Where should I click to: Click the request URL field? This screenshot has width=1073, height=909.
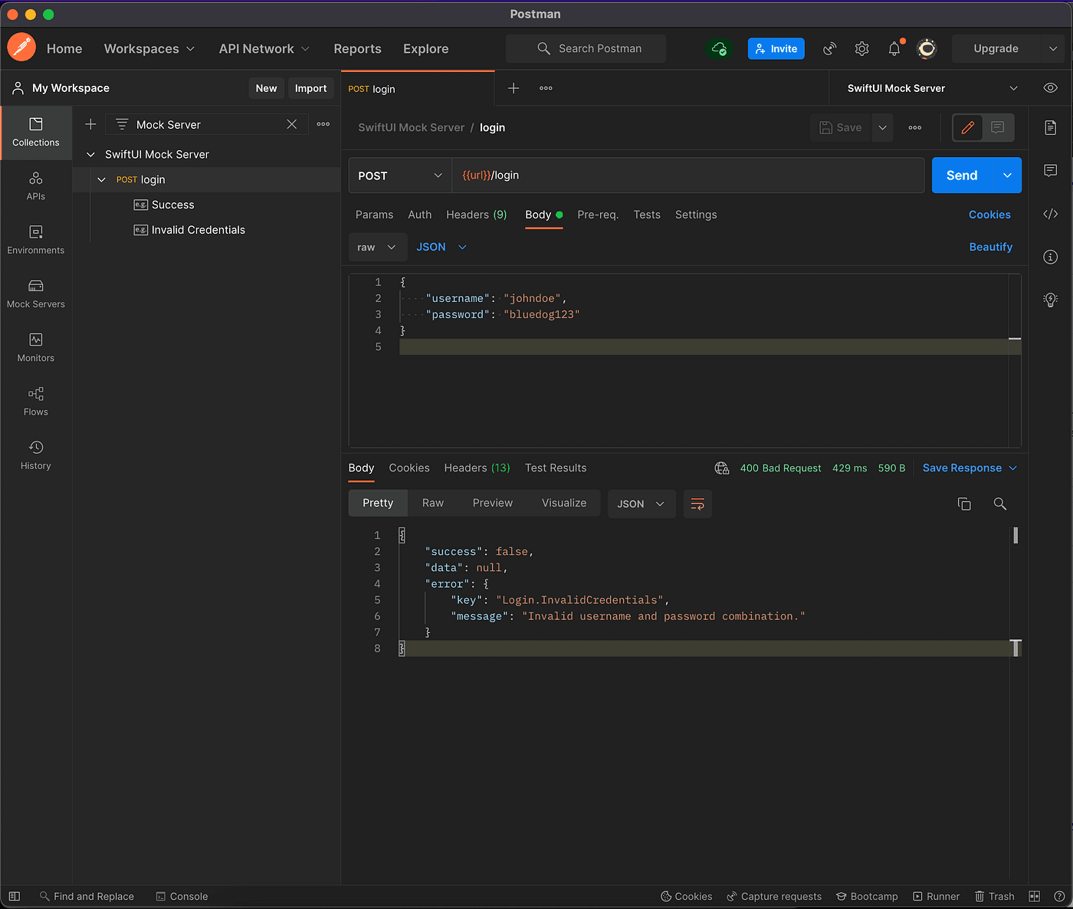687,176
